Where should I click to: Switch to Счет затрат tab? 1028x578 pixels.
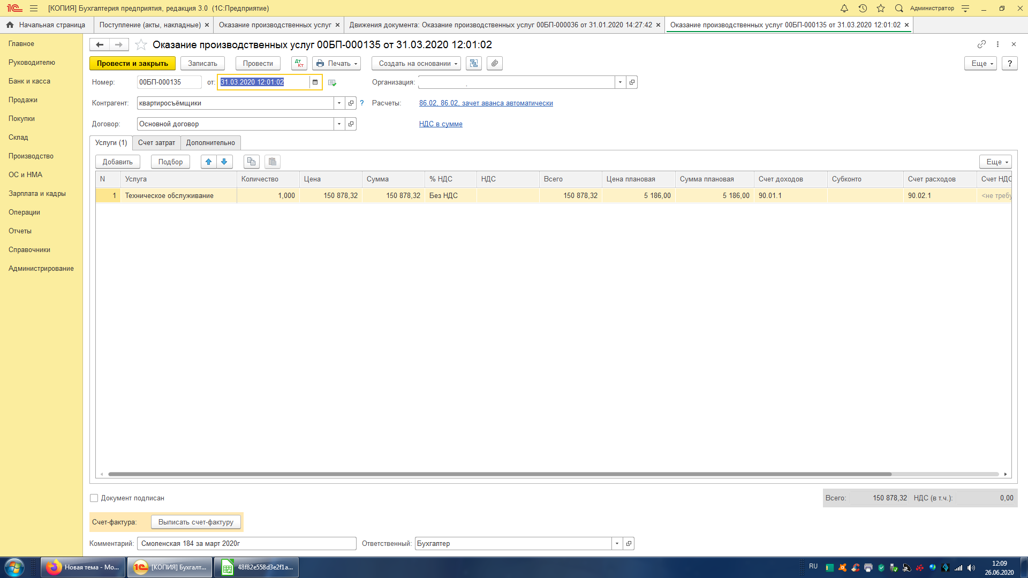156,142
